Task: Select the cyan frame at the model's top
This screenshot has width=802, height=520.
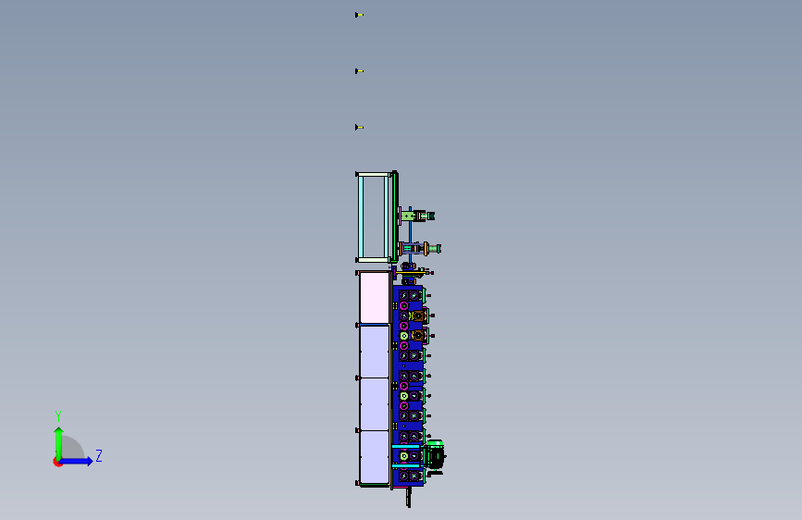Action: [375, 217]
